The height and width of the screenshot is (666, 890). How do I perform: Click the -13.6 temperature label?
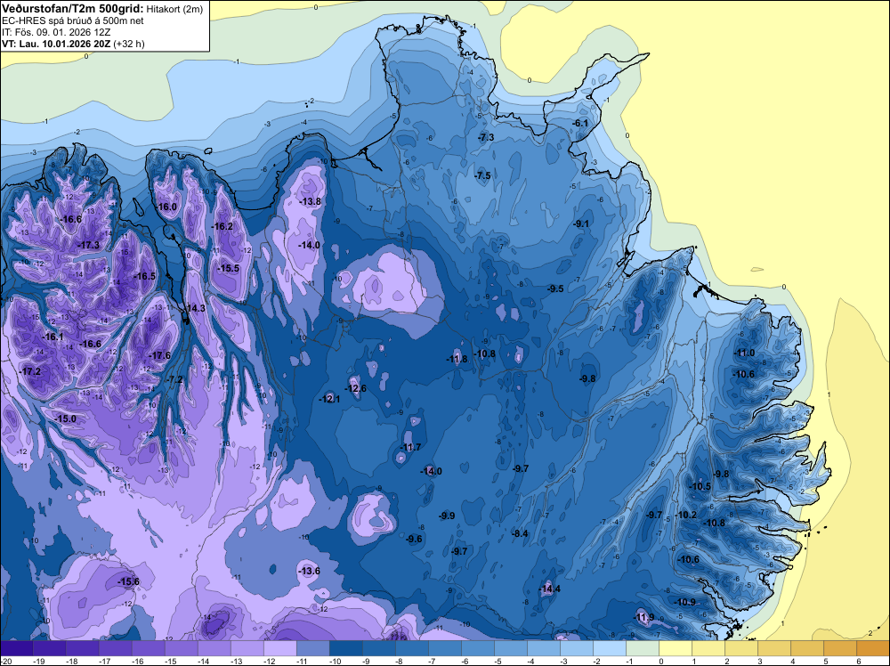tap(309, 571)
